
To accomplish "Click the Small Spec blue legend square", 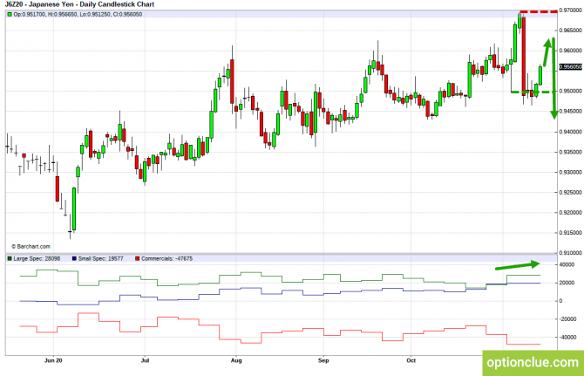I will click(74, 258).
